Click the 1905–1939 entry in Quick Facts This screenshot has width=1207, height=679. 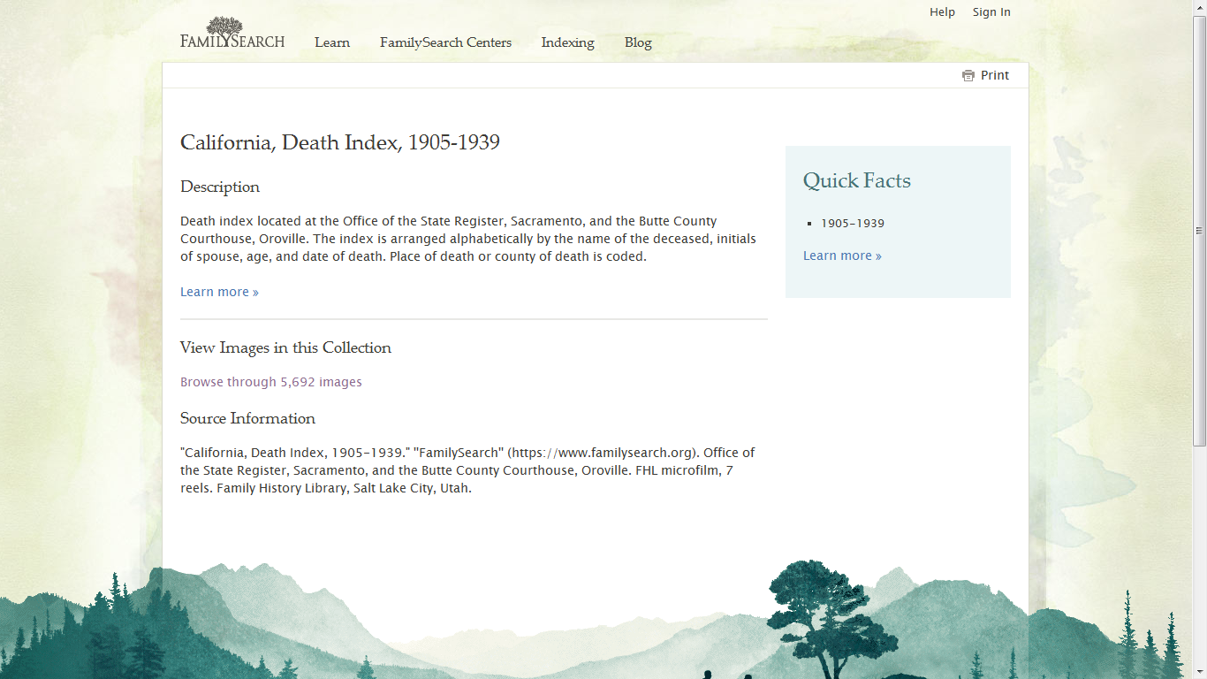coord(852,224)
